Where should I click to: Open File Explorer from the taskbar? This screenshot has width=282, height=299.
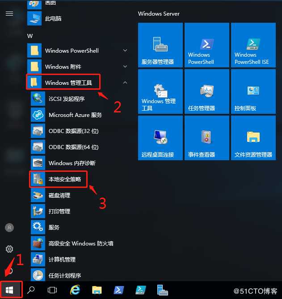pyautogui.click(x=97, y=290)
